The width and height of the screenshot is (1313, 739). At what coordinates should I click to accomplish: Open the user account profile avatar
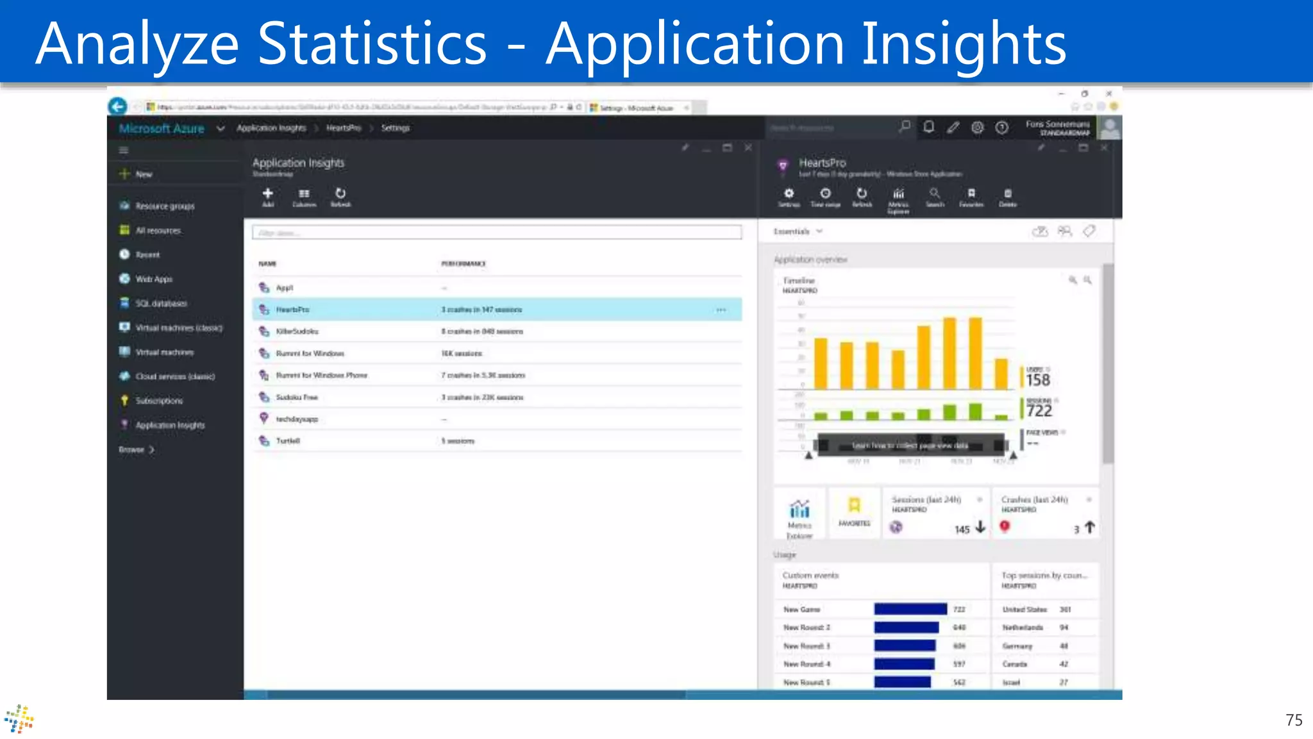click(1110, 128)
